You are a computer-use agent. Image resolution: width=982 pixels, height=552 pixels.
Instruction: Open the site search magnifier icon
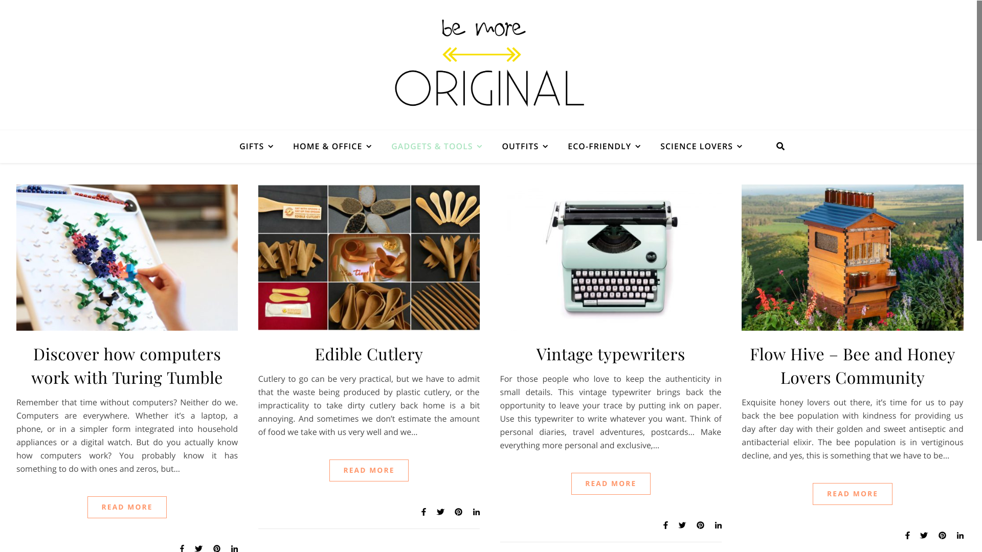pyautogui.click(x=780, y=146)
